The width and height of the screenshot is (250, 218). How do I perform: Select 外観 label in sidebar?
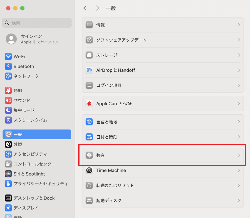[x=18, y=144]
